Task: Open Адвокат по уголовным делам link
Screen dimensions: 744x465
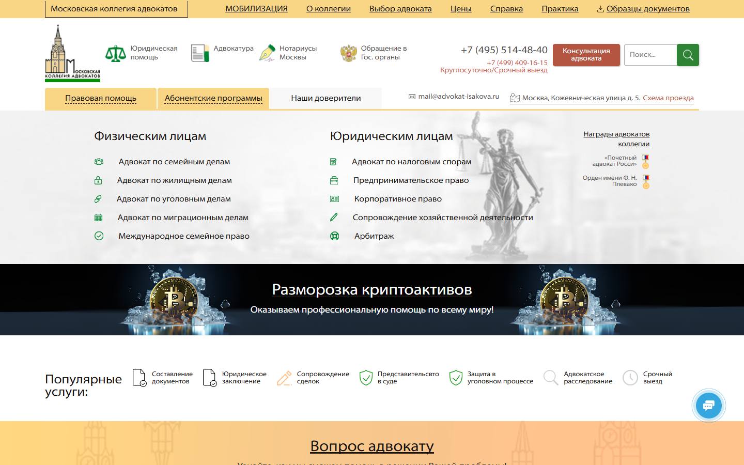Action: click(x=174, y=199)
